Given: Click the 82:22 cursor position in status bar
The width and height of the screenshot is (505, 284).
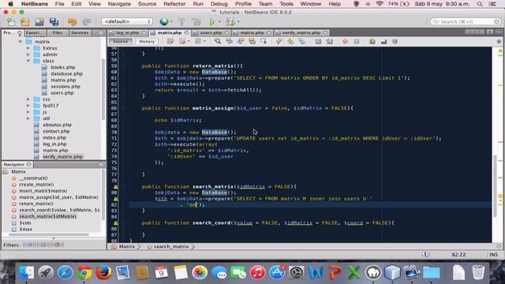Looking at the screenshot, I should pyautogui.click(x=458, y=254).
